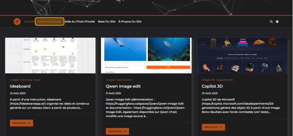The width and height of the screenshot is (293, 136).
Task: Click the Copilot 3D description excerpt
Action: tap(241, 106)
